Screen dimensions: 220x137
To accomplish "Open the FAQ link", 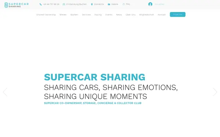I will point(128,4).
